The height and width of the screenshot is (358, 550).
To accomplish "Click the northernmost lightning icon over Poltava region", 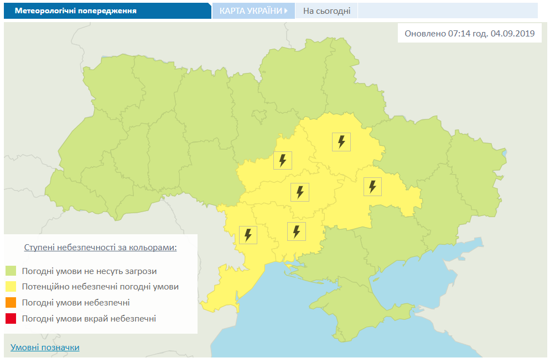I will pos(341,142).
